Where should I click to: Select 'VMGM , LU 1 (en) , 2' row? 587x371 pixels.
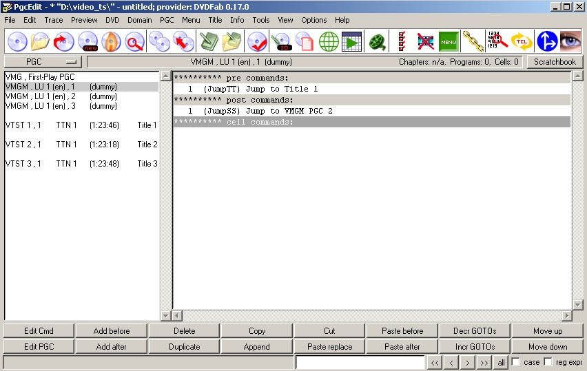(81, 96)
